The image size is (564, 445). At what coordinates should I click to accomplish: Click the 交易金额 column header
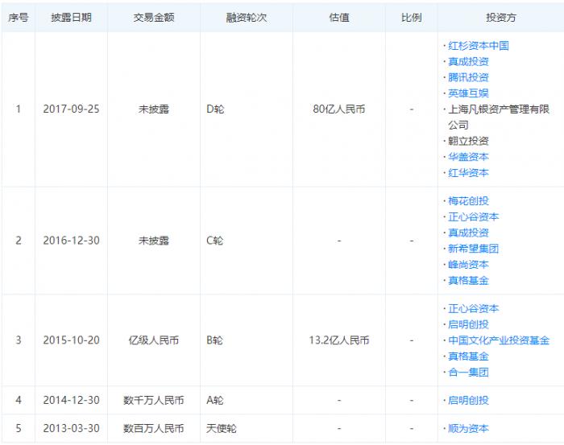154,17
